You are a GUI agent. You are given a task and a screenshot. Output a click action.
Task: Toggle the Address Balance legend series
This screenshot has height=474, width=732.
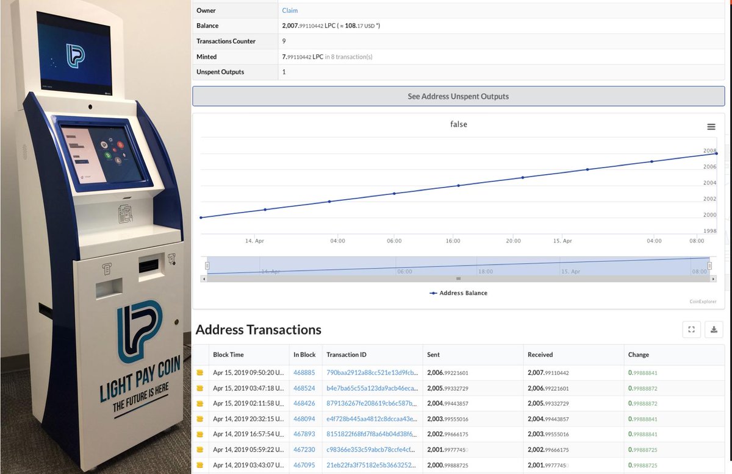[458, 293]
